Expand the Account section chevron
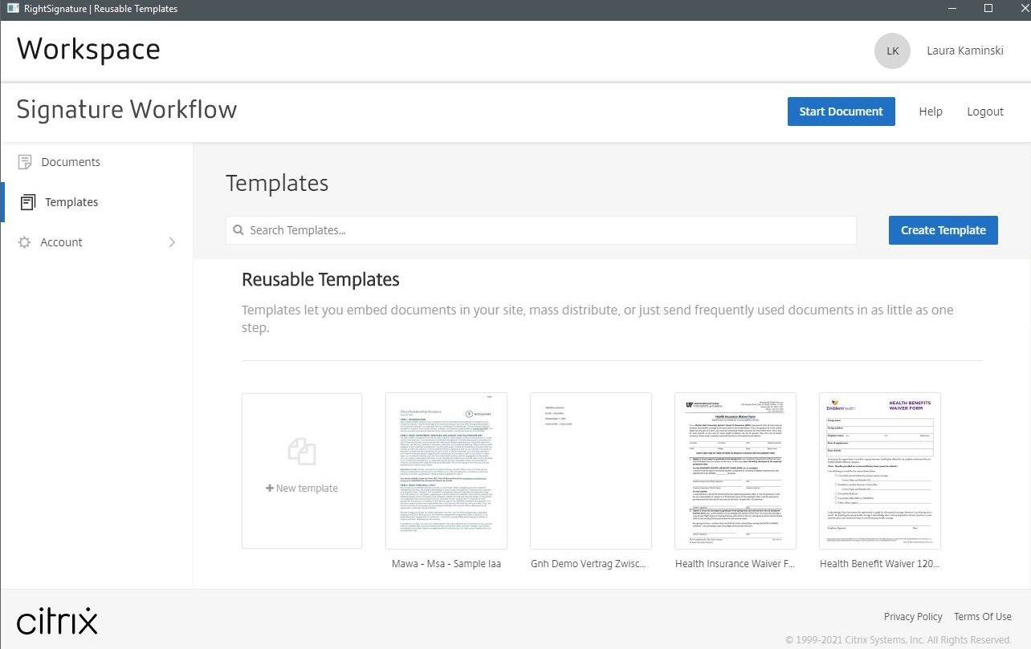 click(172, 242)
